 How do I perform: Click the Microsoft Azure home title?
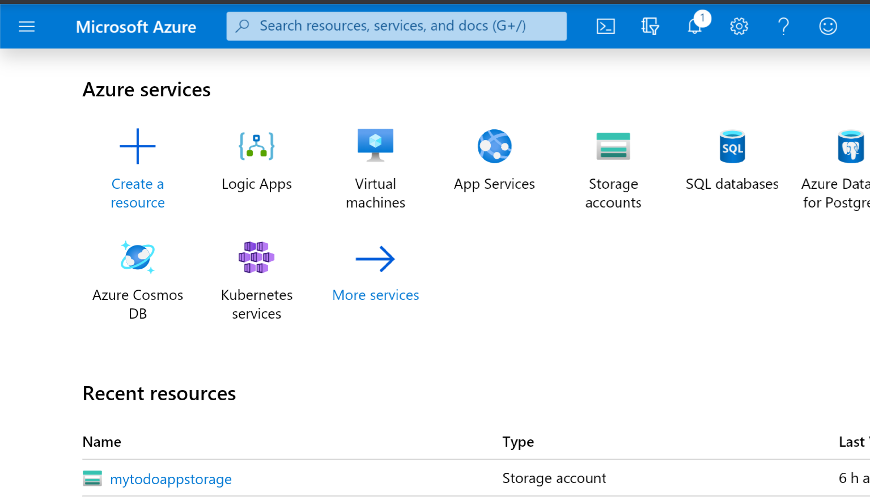pyautogui.click(x=136, y=27)
